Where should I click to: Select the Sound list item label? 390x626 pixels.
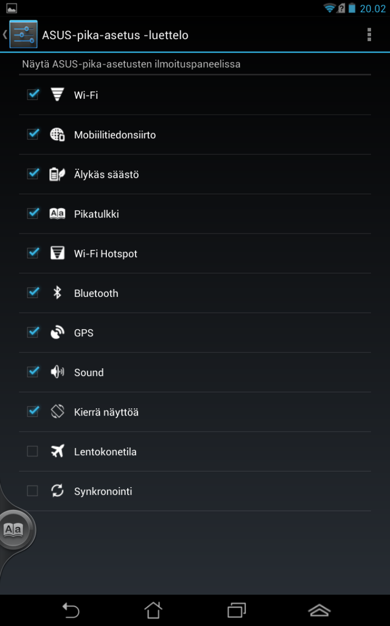point(89,372)
